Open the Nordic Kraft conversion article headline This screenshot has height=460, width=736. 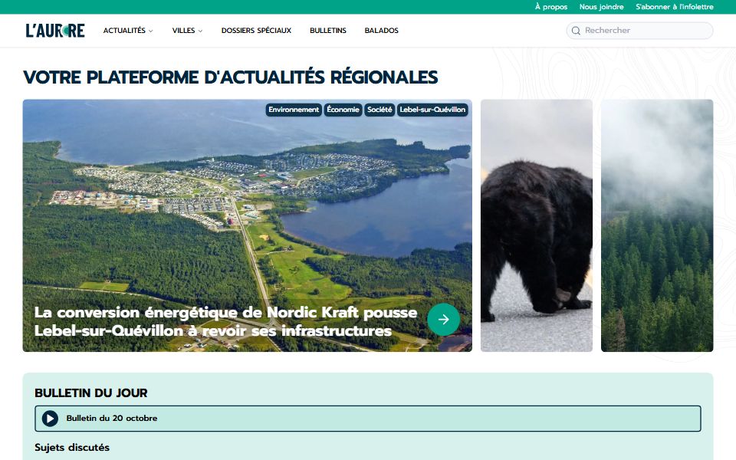225,321
